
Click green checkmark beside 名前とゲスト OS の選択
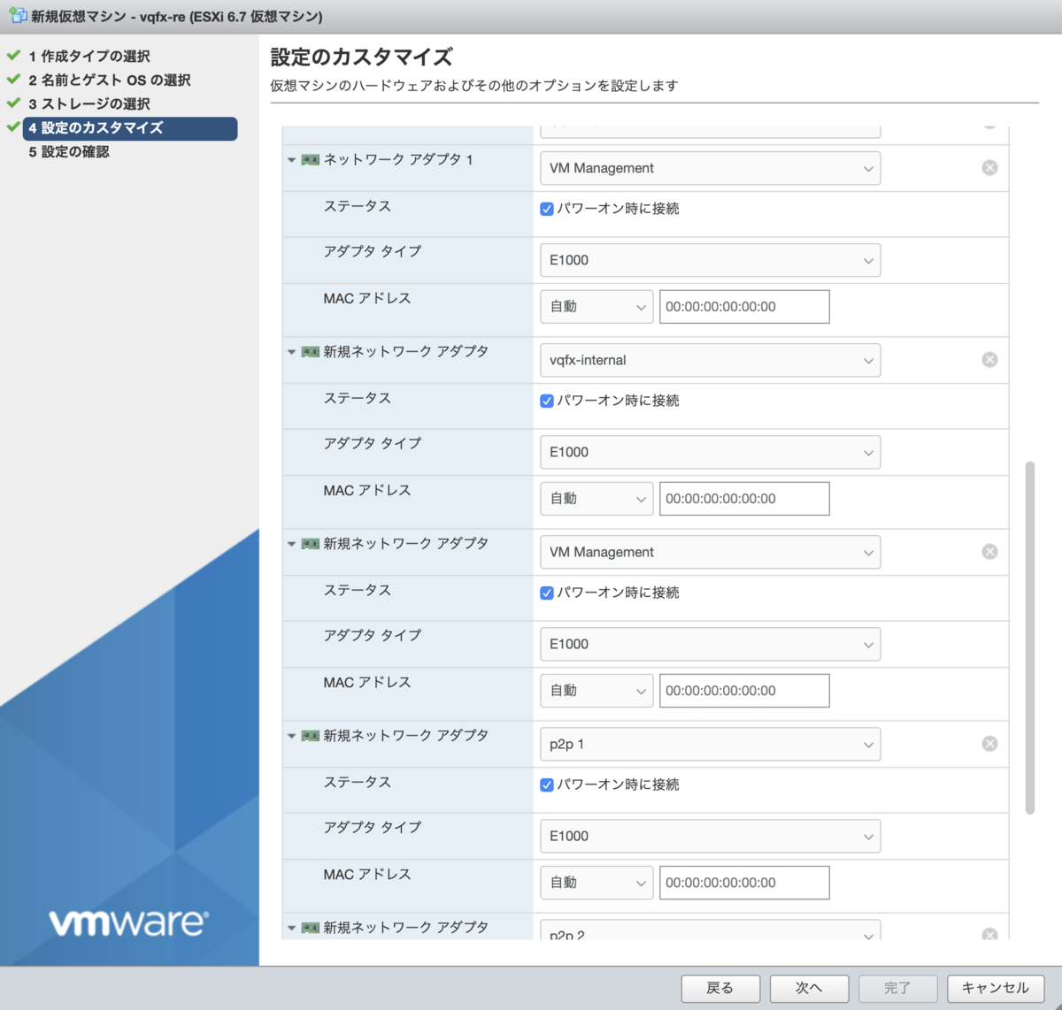[x=13, y=79]
